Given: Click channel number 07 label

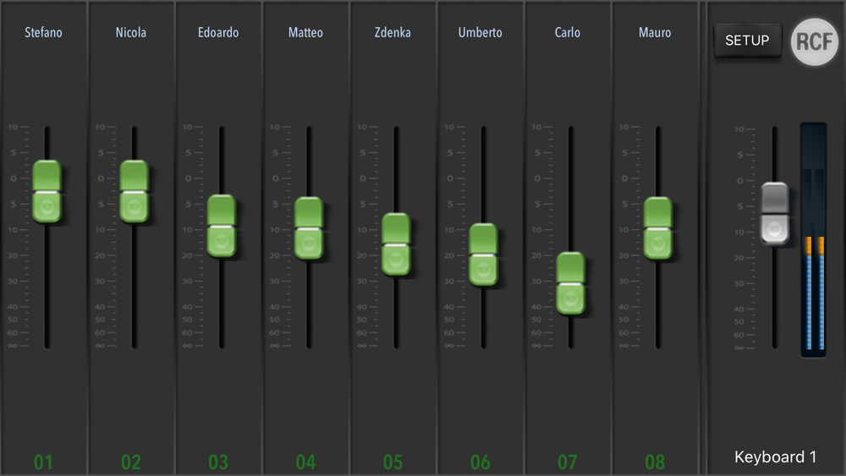Looking at the screenshot, I should [x=568, y=462].
